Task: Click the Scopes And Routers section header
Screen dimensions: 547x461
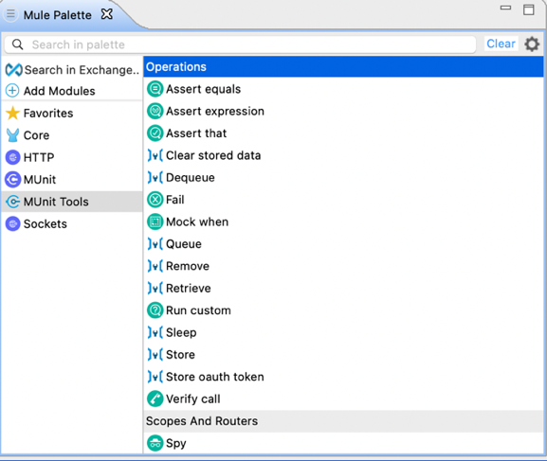Action: (343, 421)
